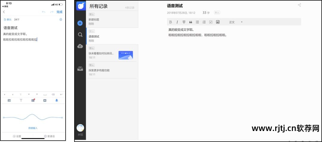Tap the 语音测试 title on phone

click(10, 28)
